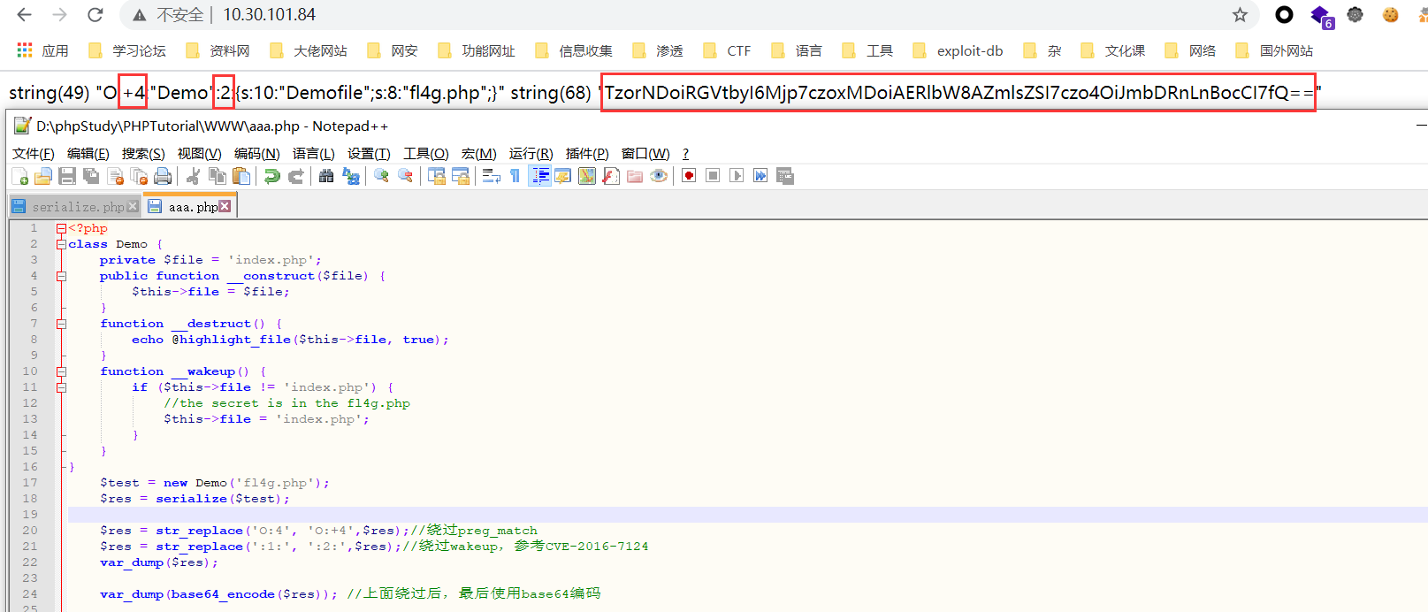The height and width of the screenshot is (612, 1428).
Task: Click the Close document toolbar icon
Action: (x=115, y=176)
